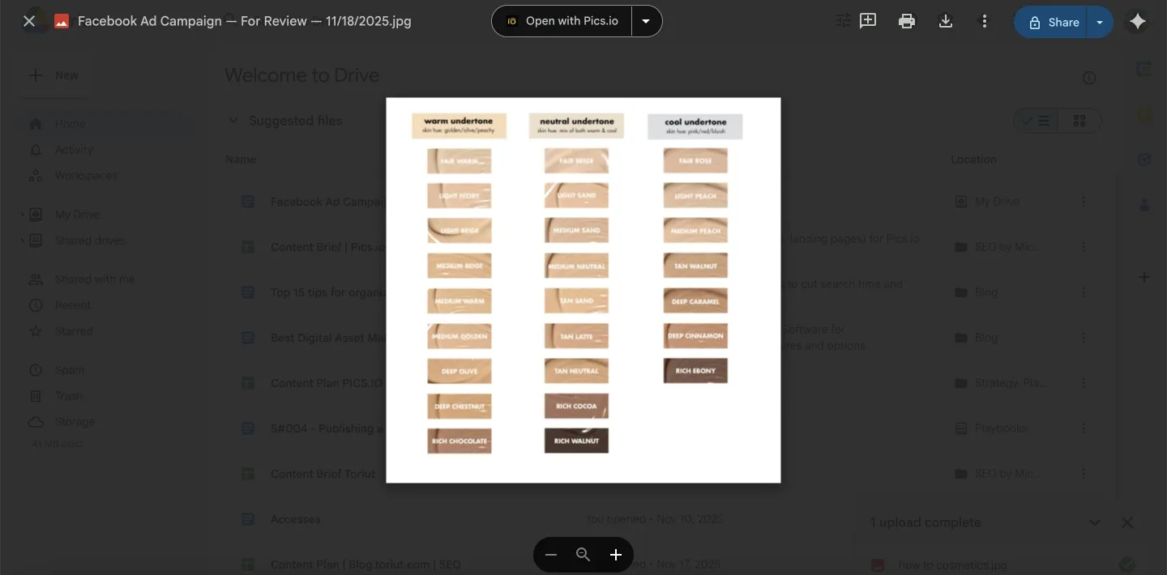Open Storage in the Drive sidebar
The height and width of the screenshot is (575, 1167).
(x=75, y=422)
